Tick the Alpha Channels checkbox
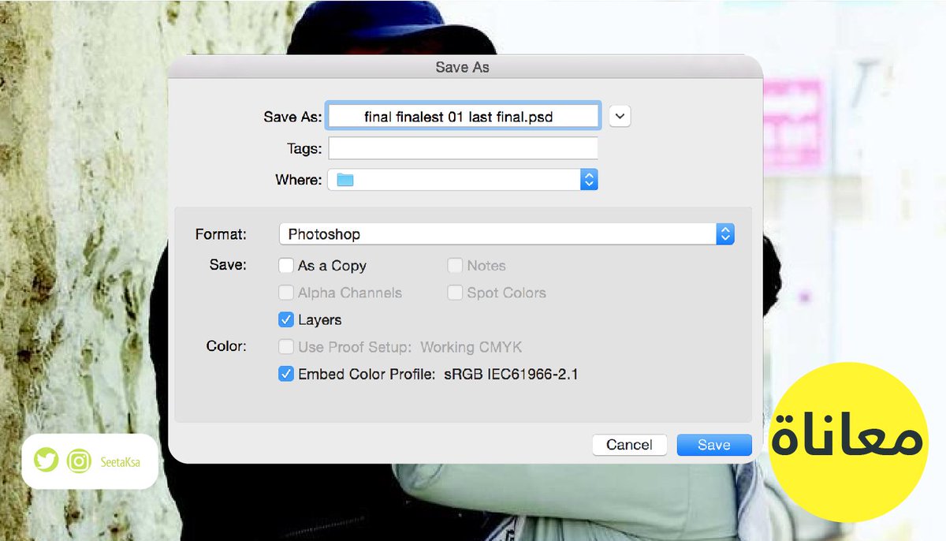 (x=286, y=293)
